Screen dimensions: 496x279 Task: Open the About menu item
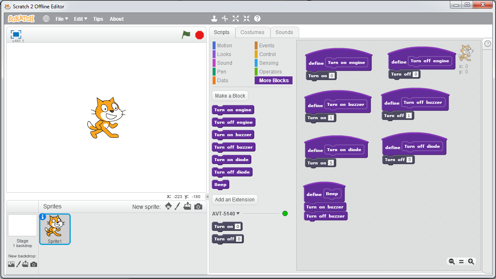[117, 19]
